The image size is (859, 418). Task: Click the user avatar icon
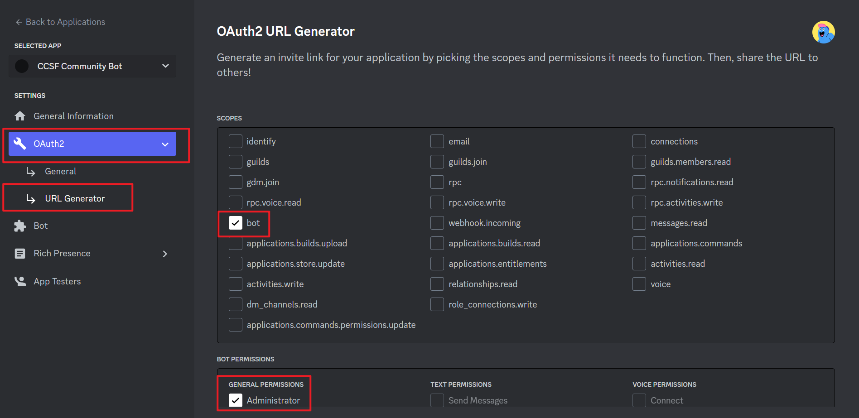[x=823, y=32]
